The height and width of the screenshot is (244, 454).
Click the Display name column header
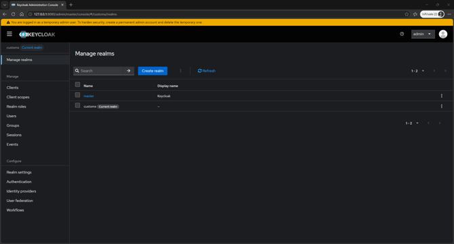(x=167, y=86)
